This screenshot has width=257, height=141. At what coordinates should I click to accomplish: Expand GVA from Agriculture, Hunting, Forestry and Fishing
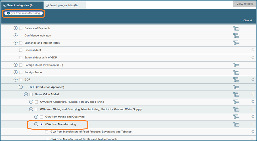click(31, 102)
